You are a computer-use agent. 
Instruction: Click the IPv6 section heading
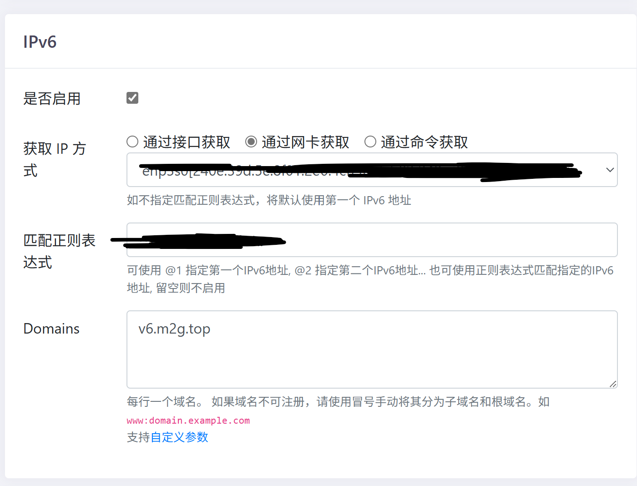point(40,42)
